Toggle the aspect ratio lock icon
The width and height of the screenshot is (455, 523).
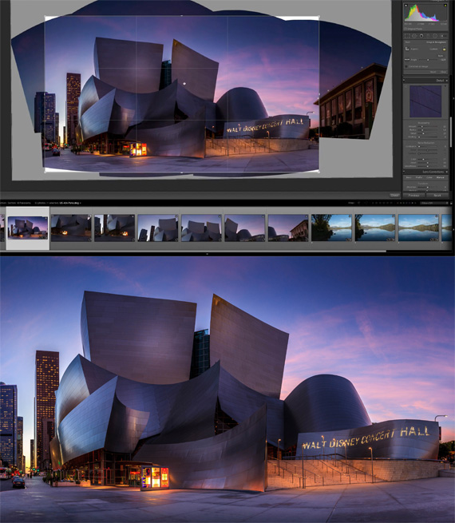point(445,49)
